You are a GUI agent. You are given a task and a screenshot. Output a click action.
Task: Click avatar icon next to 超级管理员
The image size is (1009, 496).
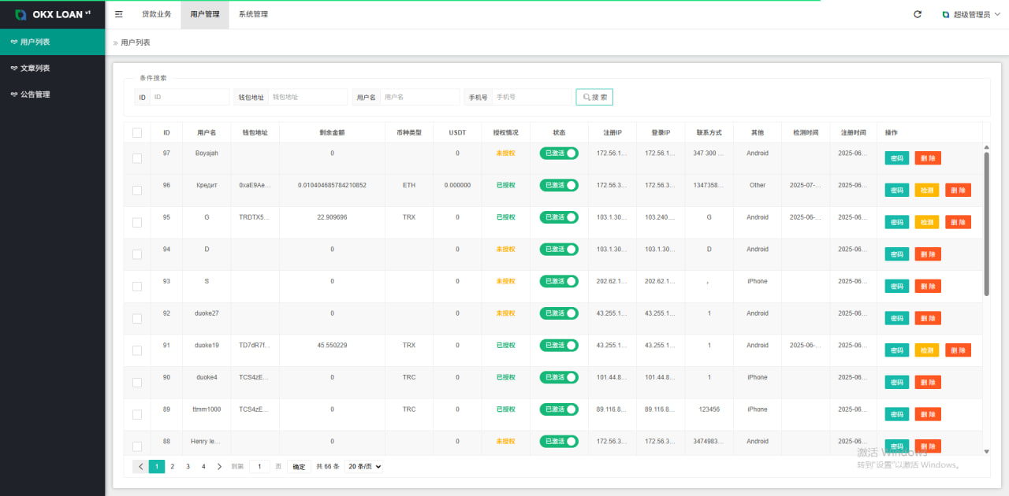click(x=946, y=14)
